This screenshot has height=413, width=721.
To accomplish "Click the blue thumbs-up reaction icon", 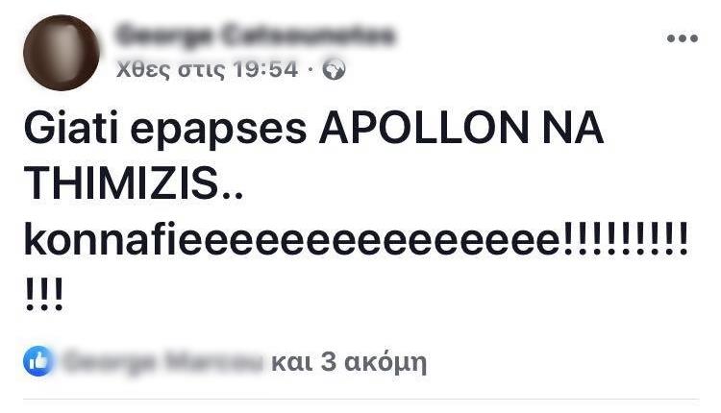I will pyautogui.click(x=38, y=361).
